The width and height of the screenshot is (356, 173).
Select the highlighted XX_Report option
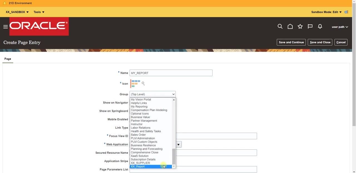tap(151, 167)
